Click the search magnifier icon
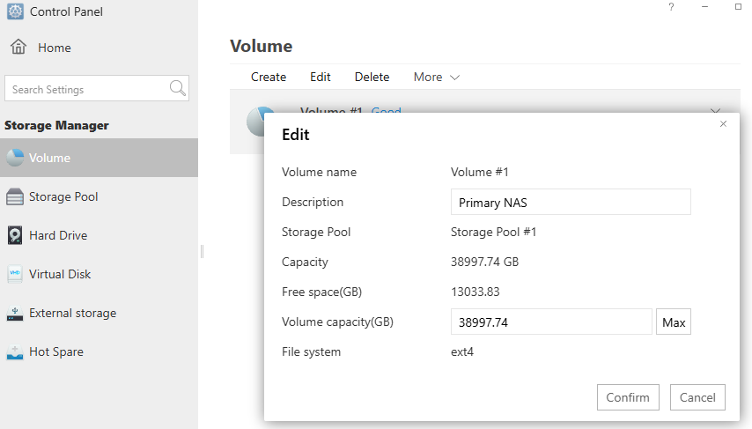The image size is (752, 429). [x=178, y=88]
